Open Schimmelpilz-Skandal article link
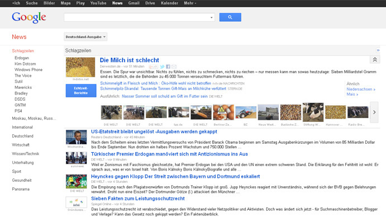Image resolution: width=386 pixels, height=217 pixels. (x=163, y=88)
